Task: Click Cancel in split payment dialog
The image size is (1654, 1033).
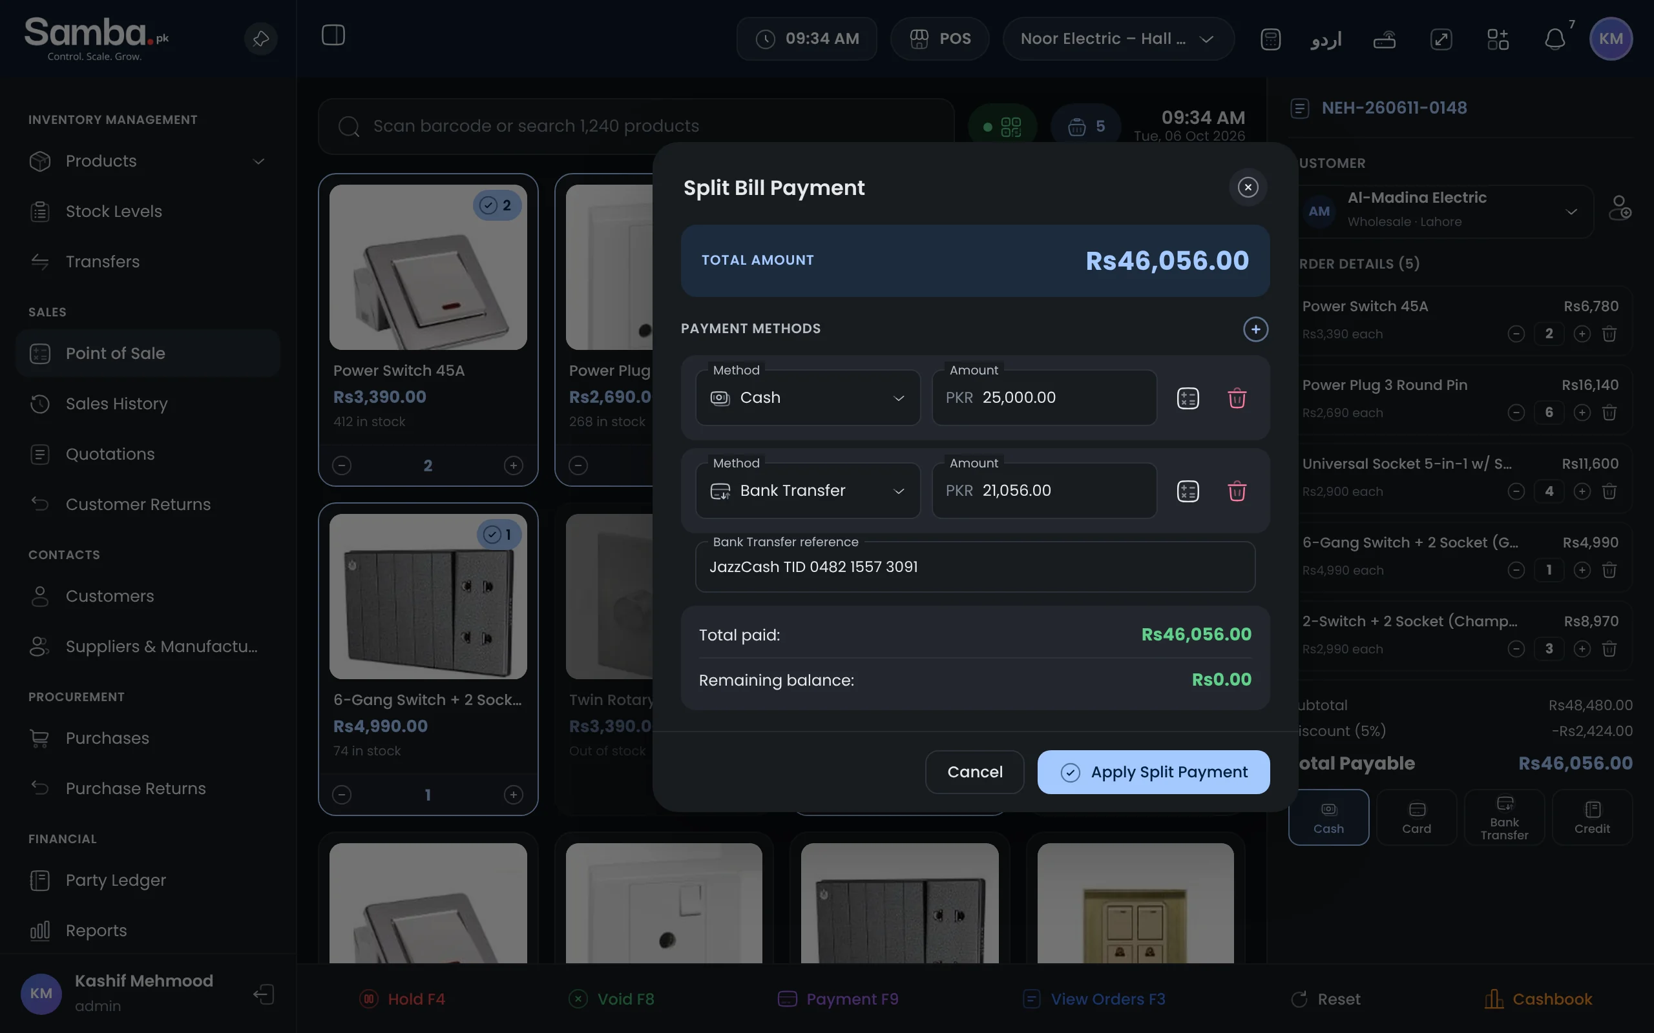Action: (x=974, y=773)
